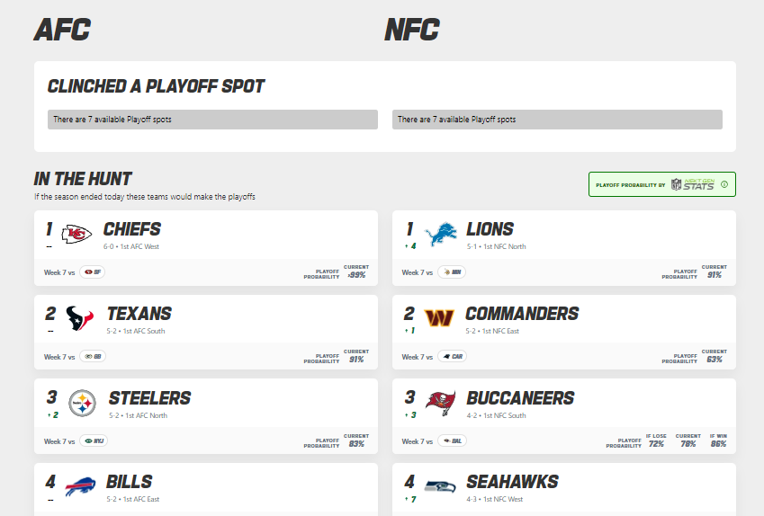The width and height of the screenshot is (764, 516).
Task: Click the AFC conference heading
Action: point(62,30)
